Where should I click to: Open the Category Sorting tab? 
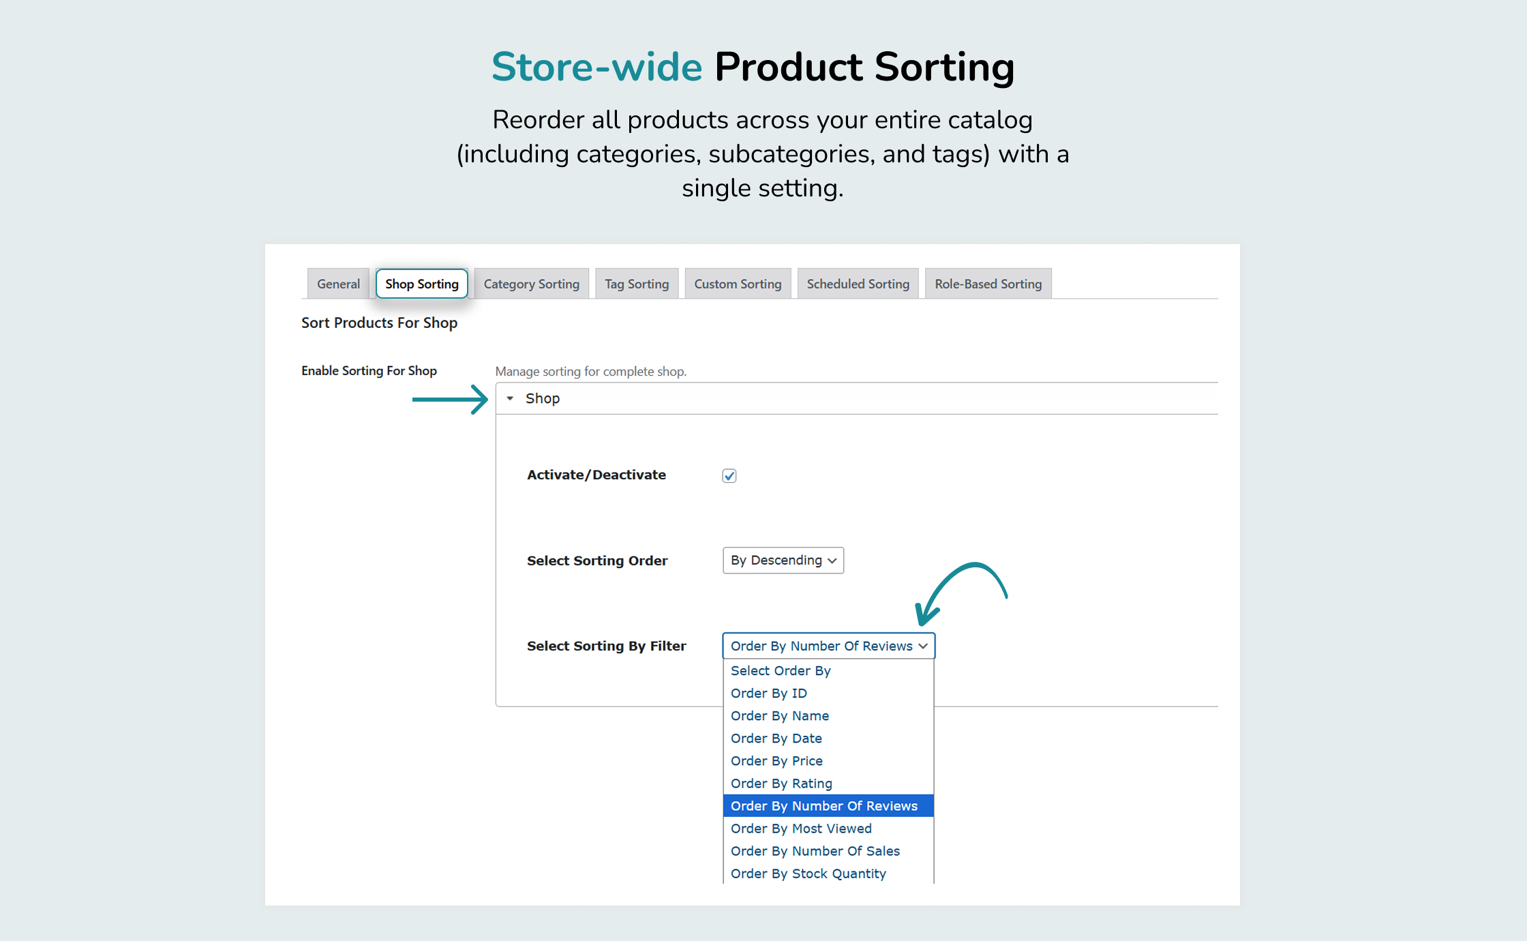pos(532,284)
